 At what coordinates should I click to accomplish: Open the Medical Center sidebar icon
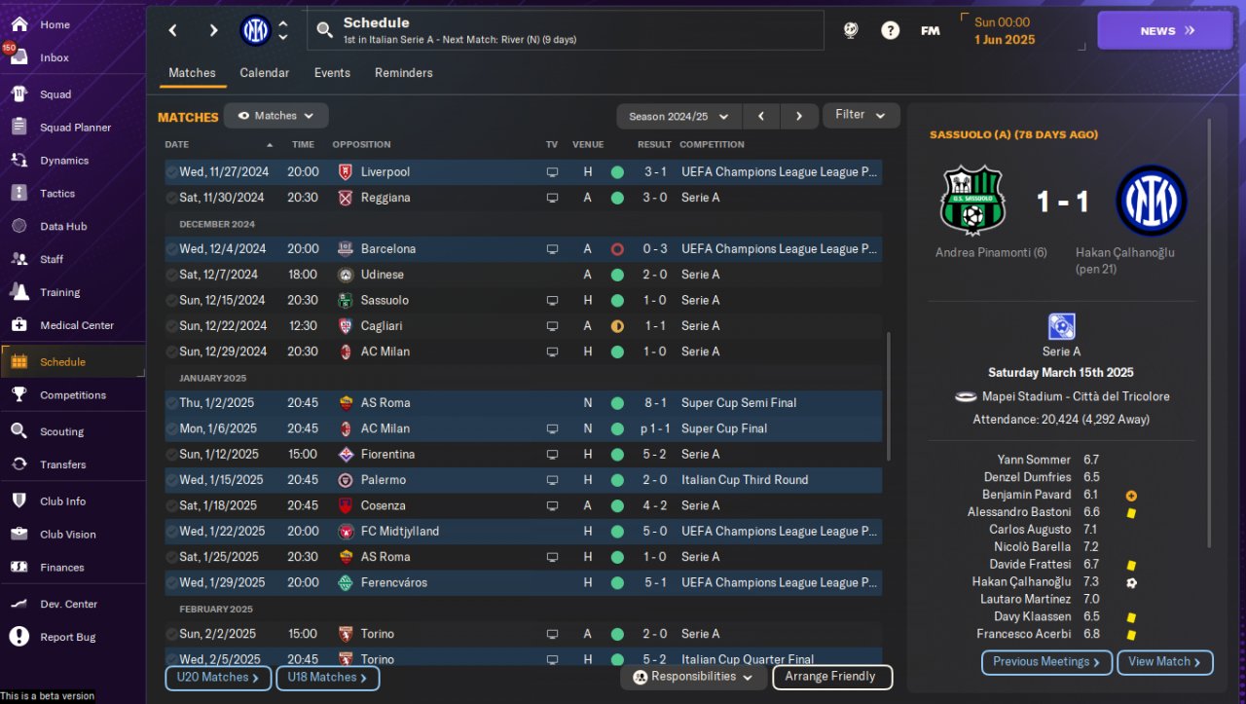tap(18, 325)
